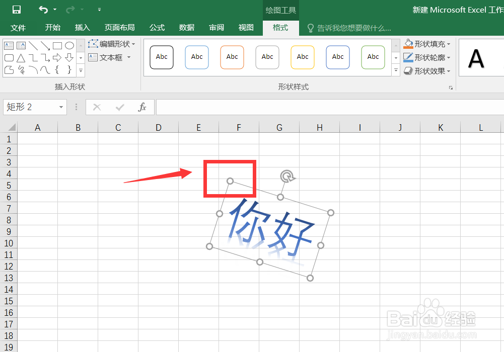Switch to the 开始 ribbon tab

point(52,28)
